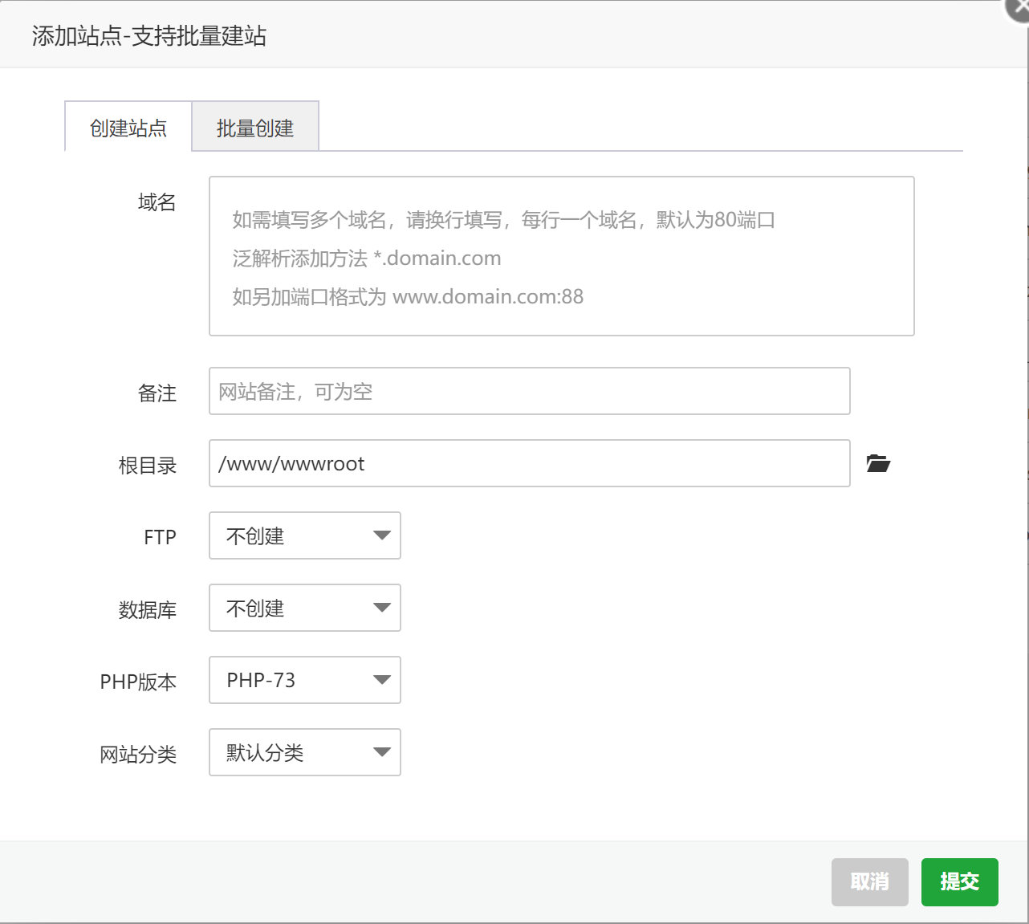Switch to 创建站点 tab
The width and height of the screenshot is (1029, 924).
coord(128,127)
